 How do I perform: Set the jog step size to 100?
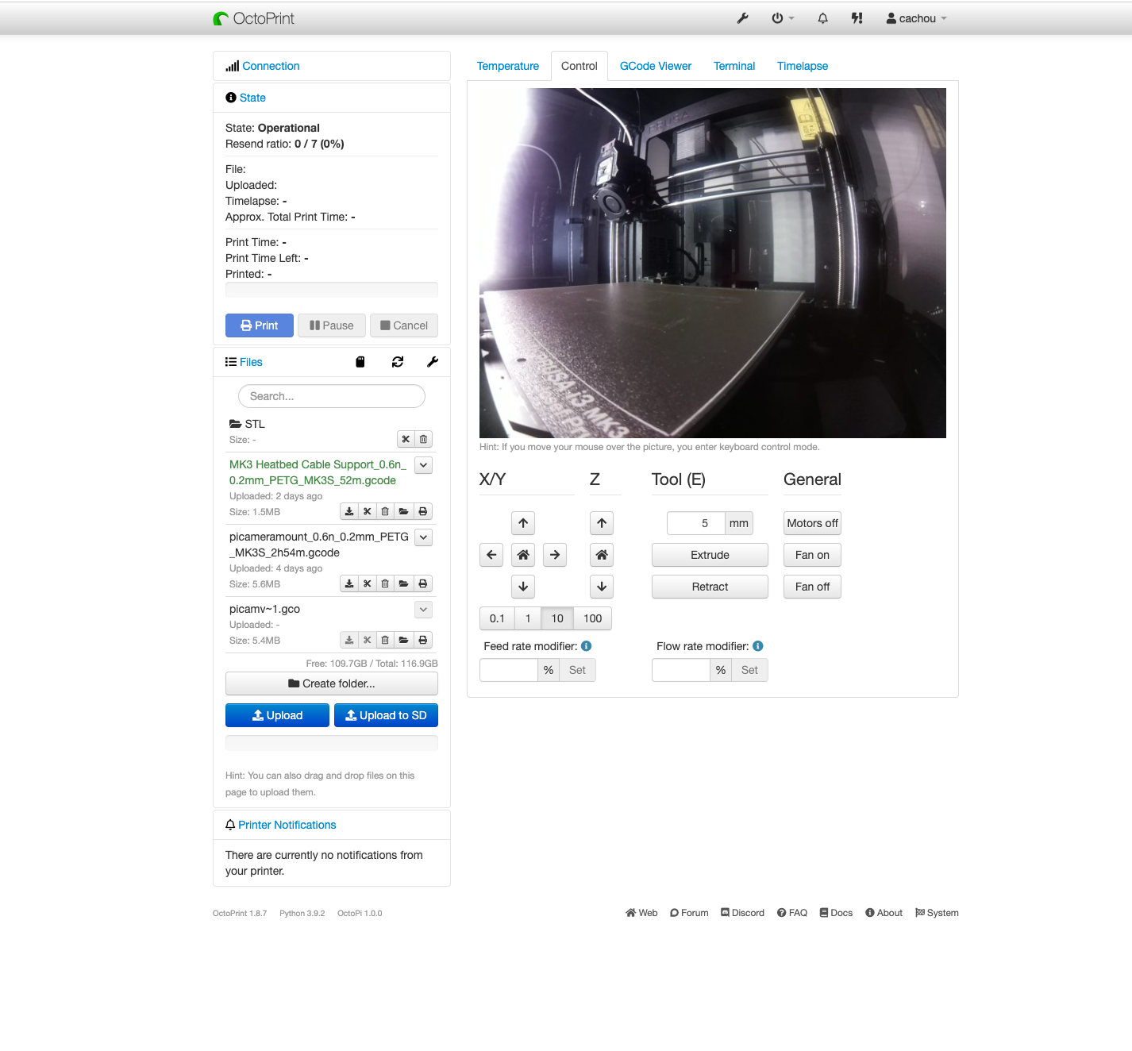pyautogui.click(x=592, y=618)
